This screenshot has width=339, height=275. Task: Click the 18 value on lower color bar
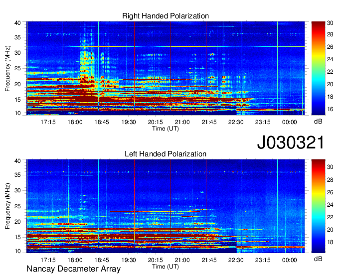(x=330, y=242)
